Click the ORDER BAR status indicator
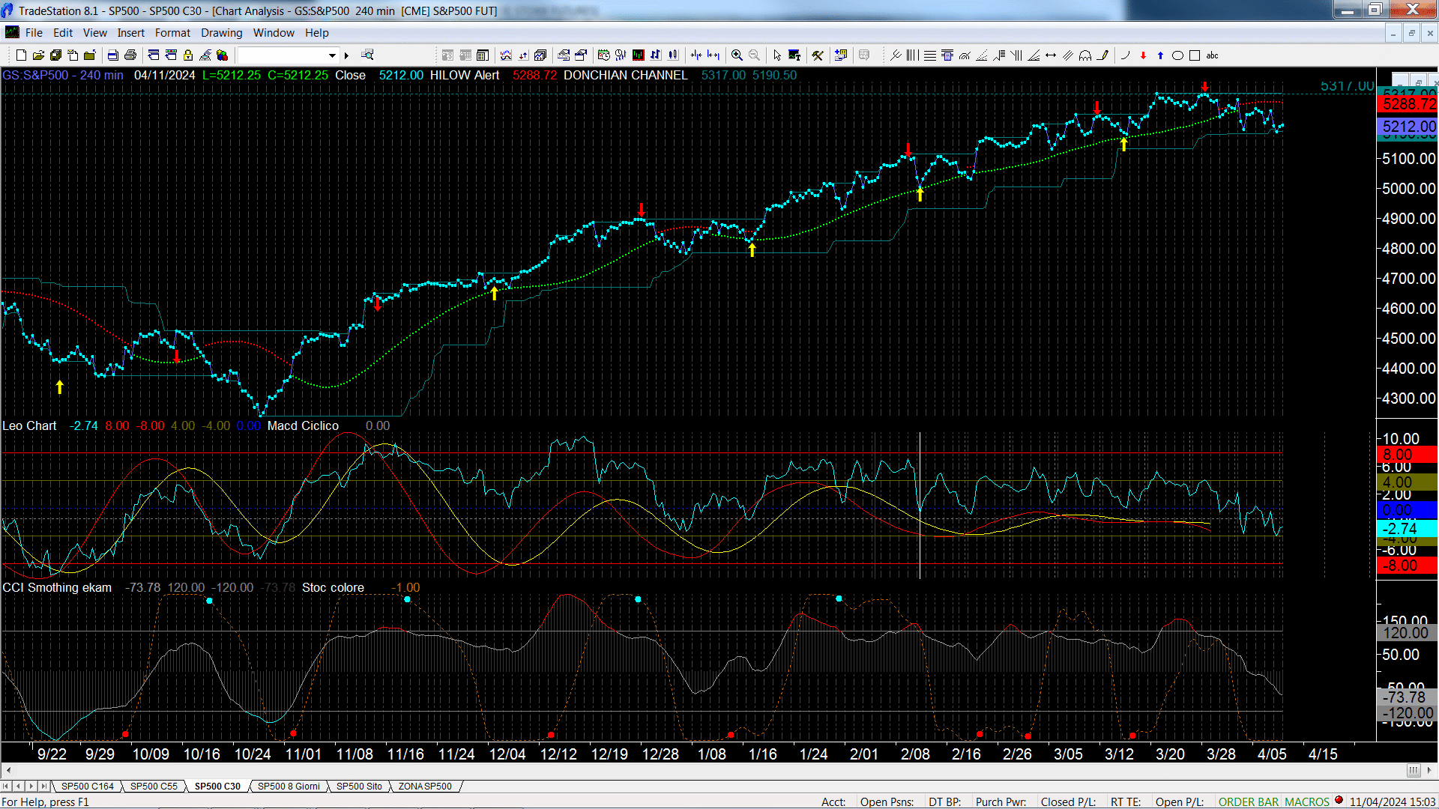Image resolution: width=1439 pixels, height=809 pixels. click(x=1249, y=802)
